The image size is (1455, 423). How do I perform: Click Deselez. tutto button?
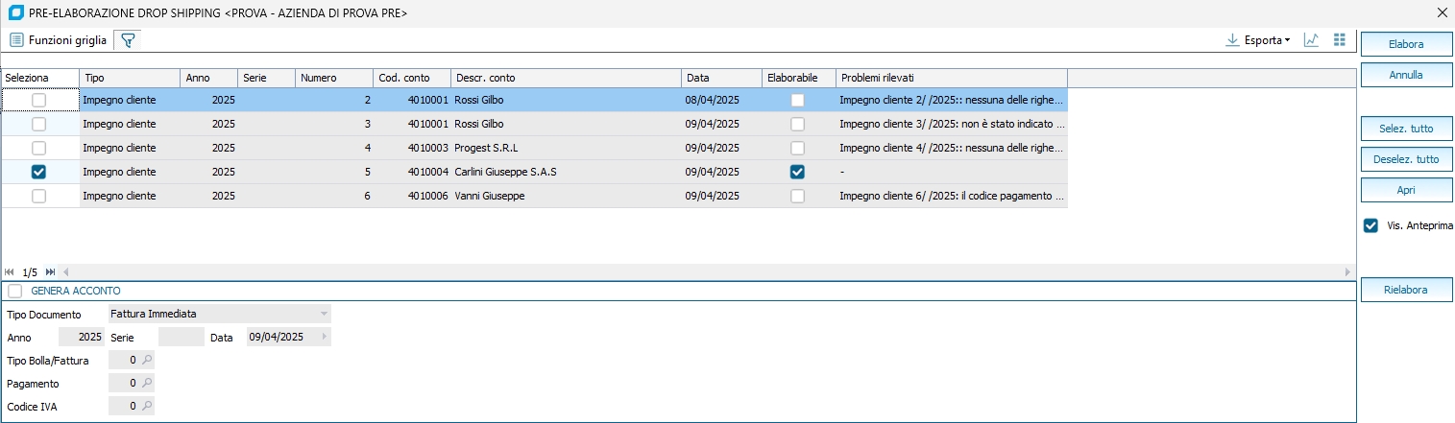(x=1406, y=159)
